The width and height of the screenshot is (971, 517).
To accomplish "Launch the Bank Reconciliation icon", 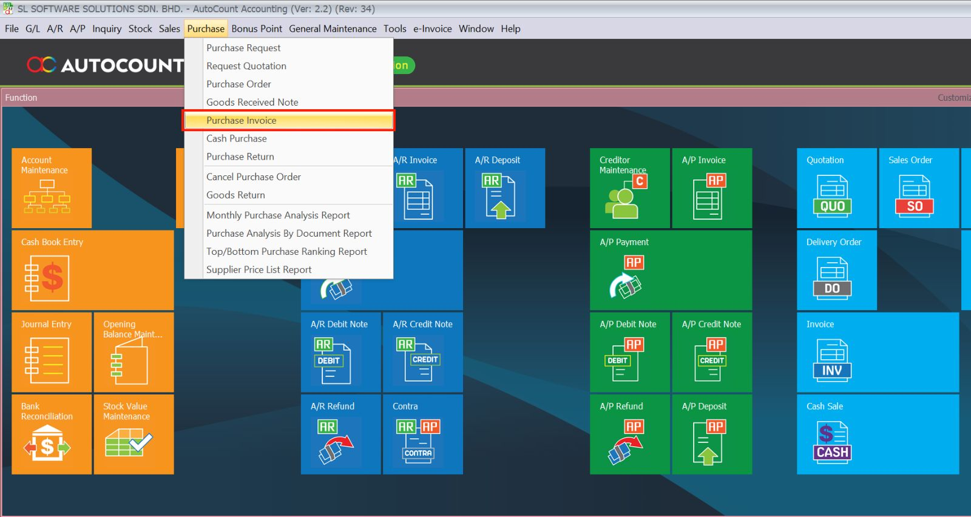I will point(47,442).
